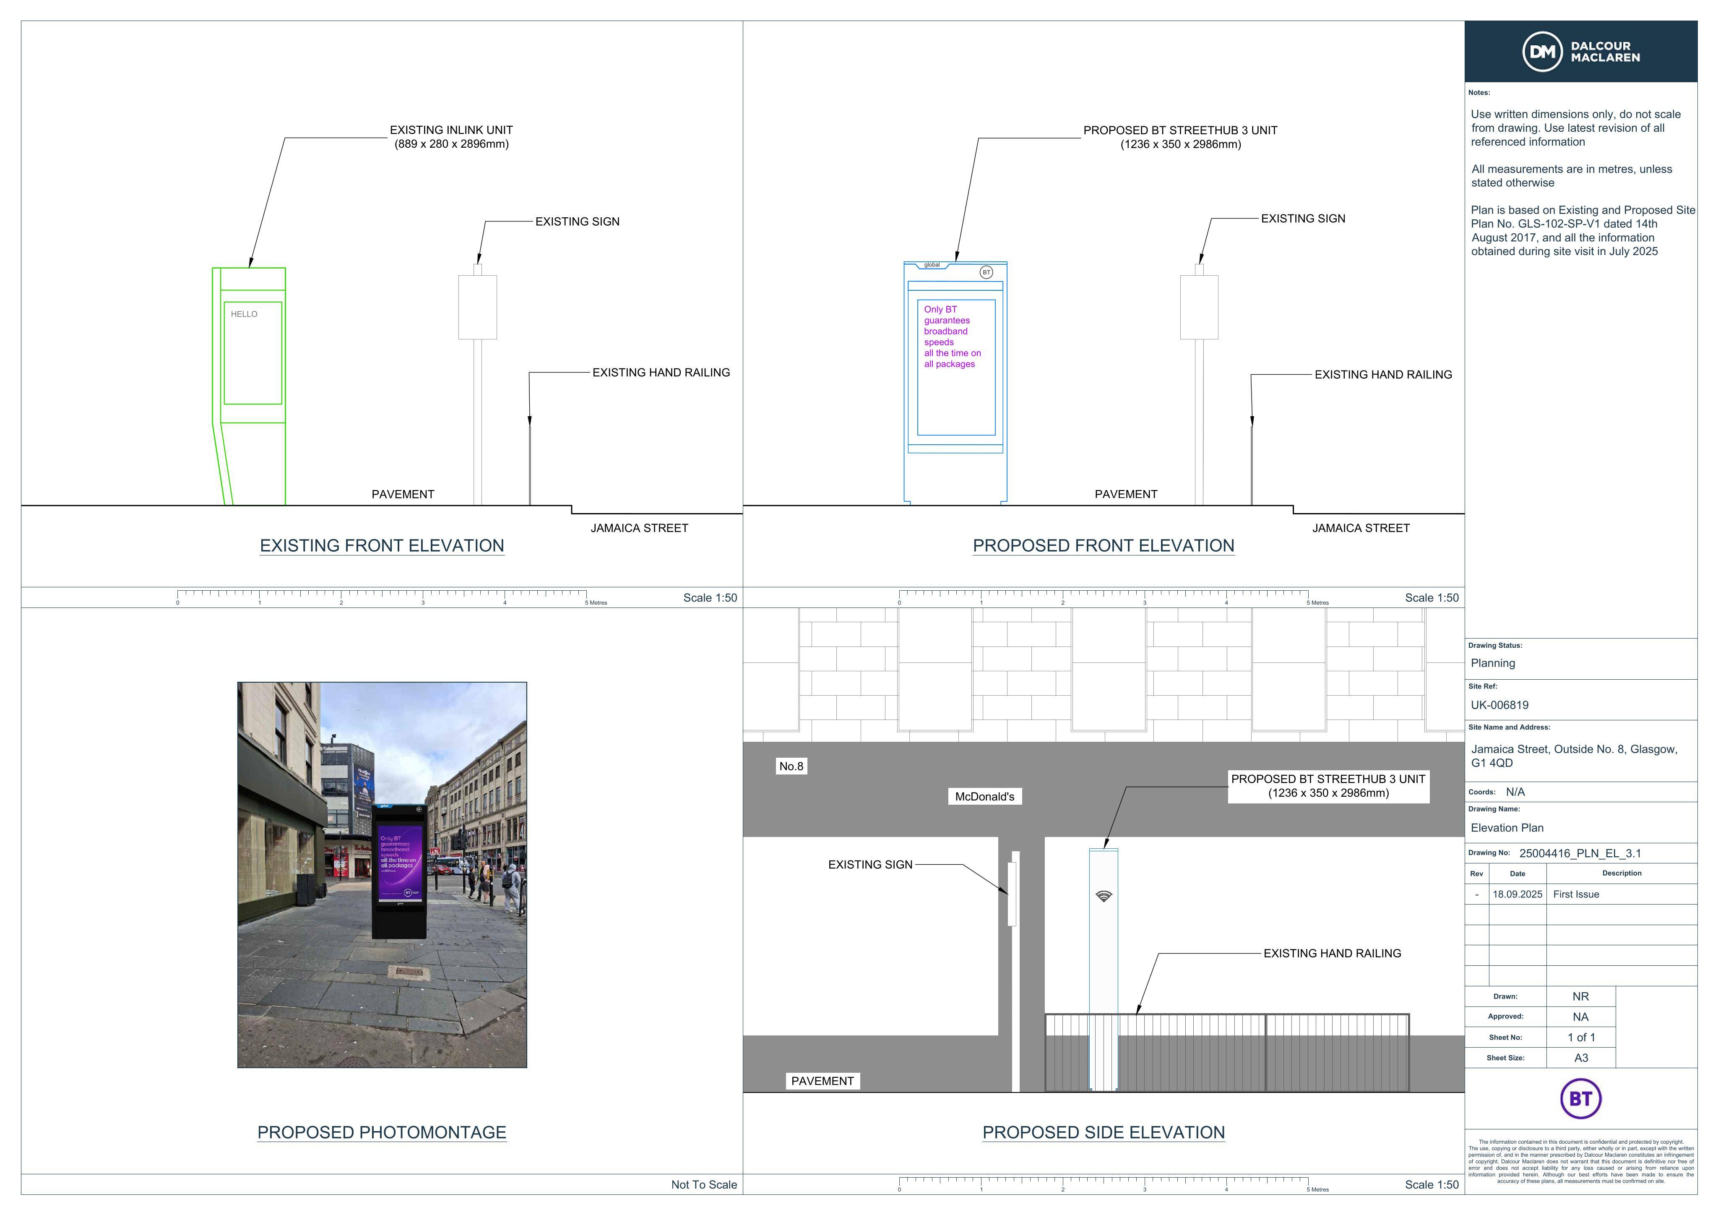Click the coords value 'N/A'
1718x1215 pixels.
pyautogui.click(x=1515, y=792)
